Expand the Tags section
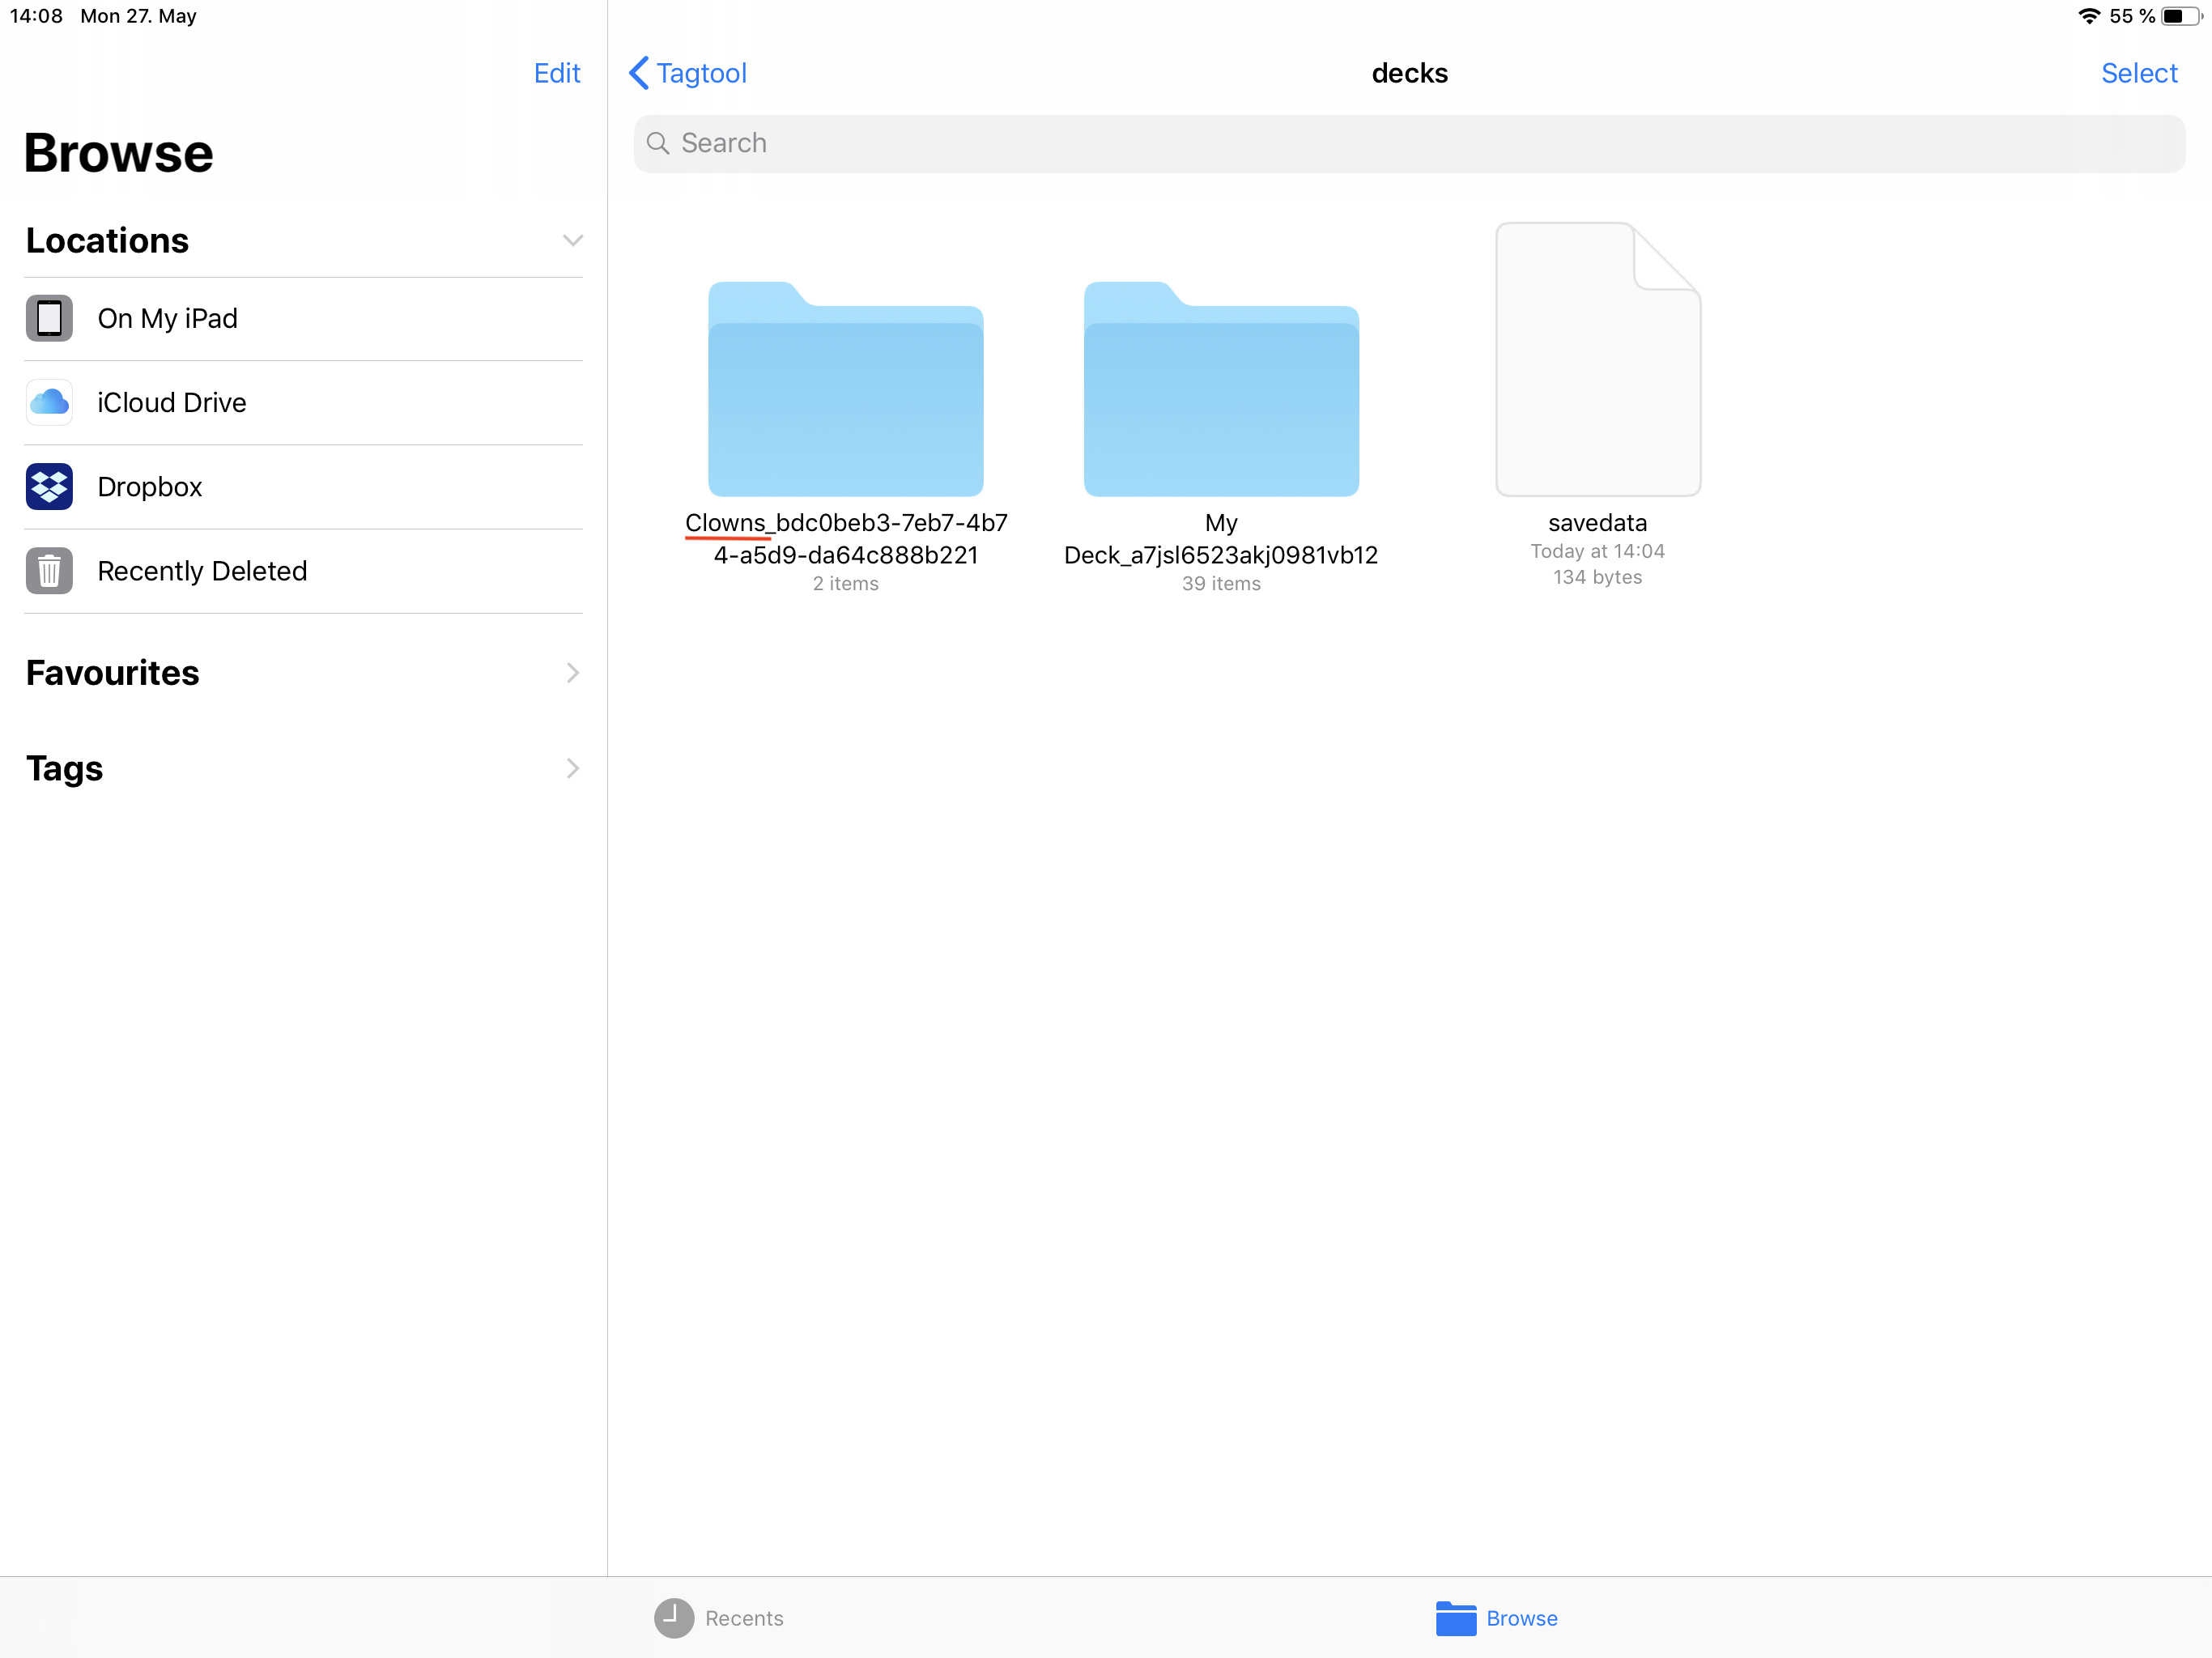Screen dimensions: 2212x1658 coord(572,768)
